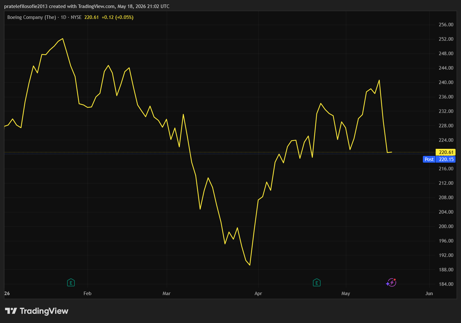Click the earnings E marker left of Feb

(x=71, y=283)
